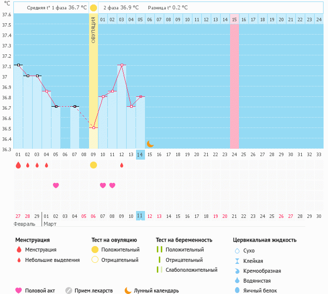Click the pink phase-2 day 15 column header
Image resolution: width=328 pixels, height=294 pixels.
pyautogui.click(x=234, y=19)
